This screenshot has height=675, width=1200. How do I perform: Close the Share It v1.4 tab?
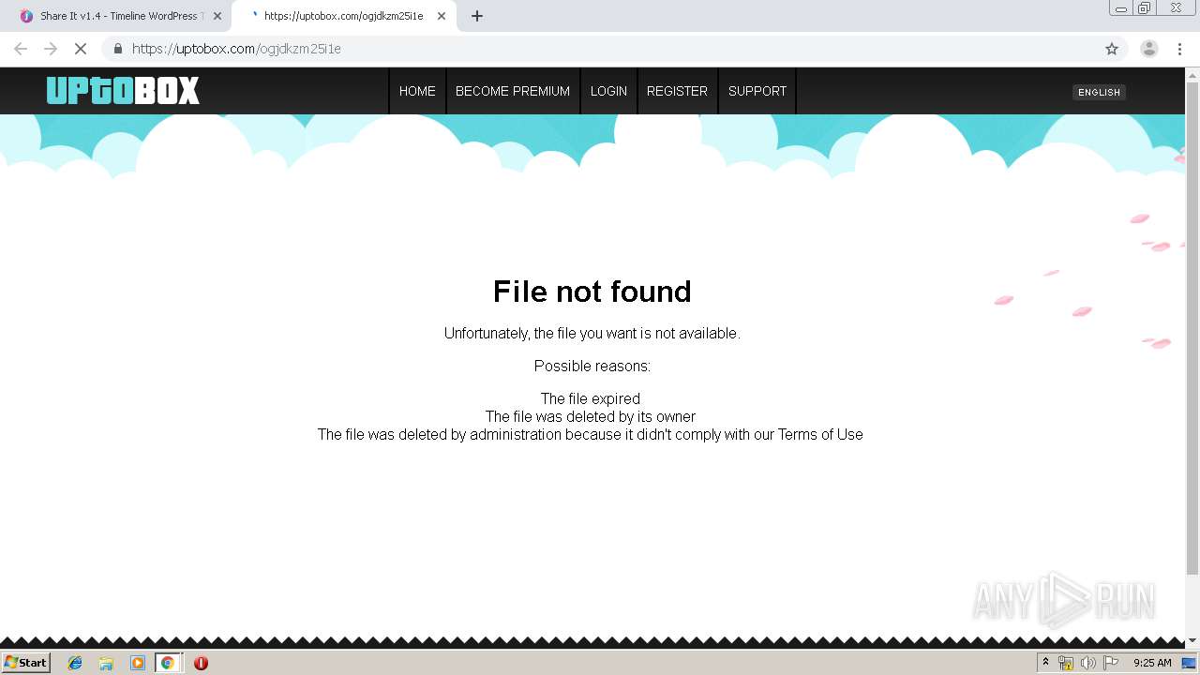pos(217,16)
